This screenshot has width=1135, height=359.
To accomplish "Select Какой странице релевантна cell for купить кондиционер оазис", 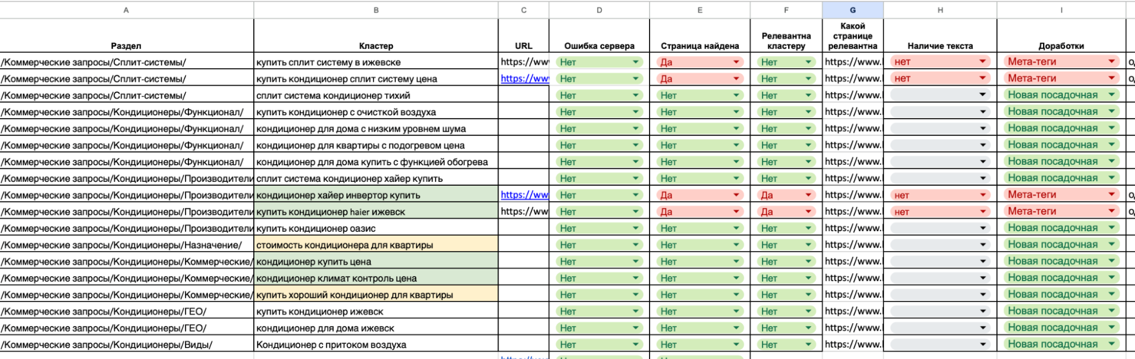I will tap(852, 228).
